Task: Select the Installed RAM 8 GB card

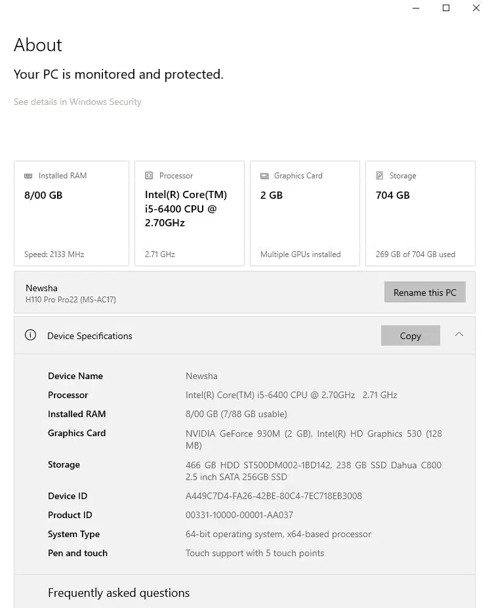Action: [x=71, y=214]
